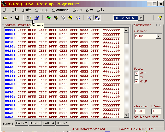Click last 0FFF word in row 0058:
Image resolution: width=165 pixels, height=132 pixels.
pyautogui.click(x=95, y=76)
